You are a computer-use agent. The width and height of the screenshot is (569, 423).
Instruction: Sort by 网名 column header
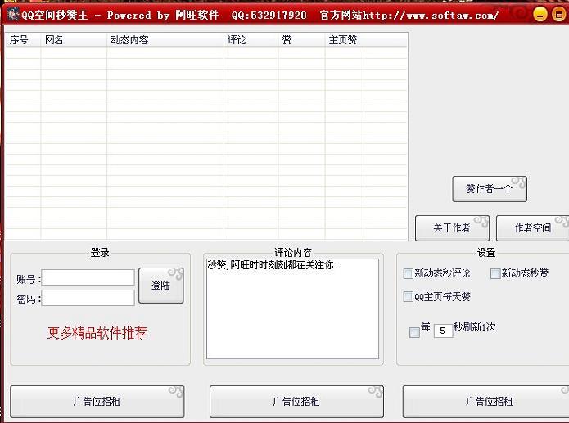(x=74, y=39)
